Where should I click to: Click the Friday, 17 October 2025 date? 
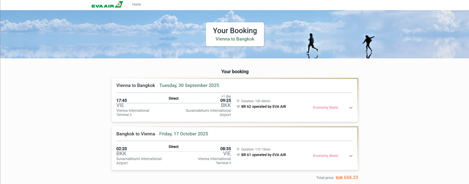[184, 134]
